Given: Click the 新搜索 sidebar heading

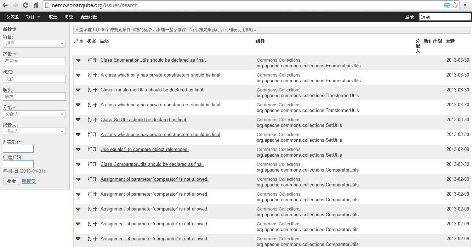Looking at the screenshot, I should tap(10, 29).
